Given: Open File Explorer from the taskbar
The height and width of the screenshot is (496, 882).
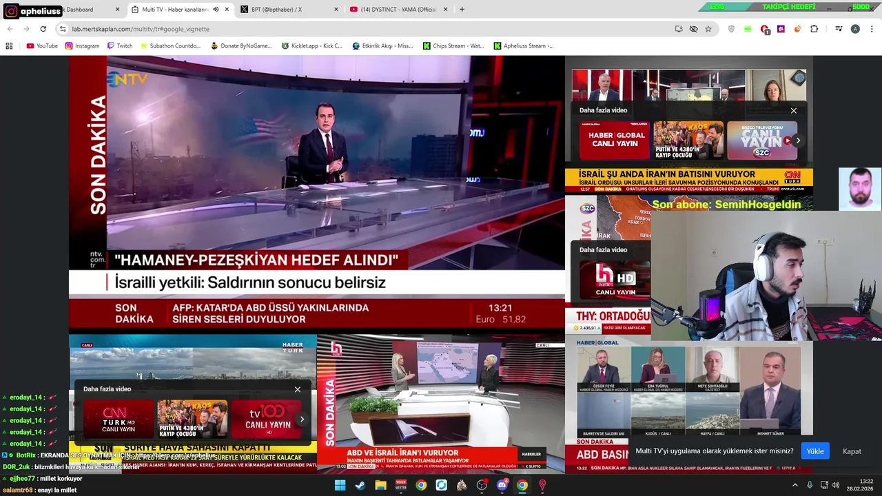Looking at the screenshot, I should coord(380,485).
